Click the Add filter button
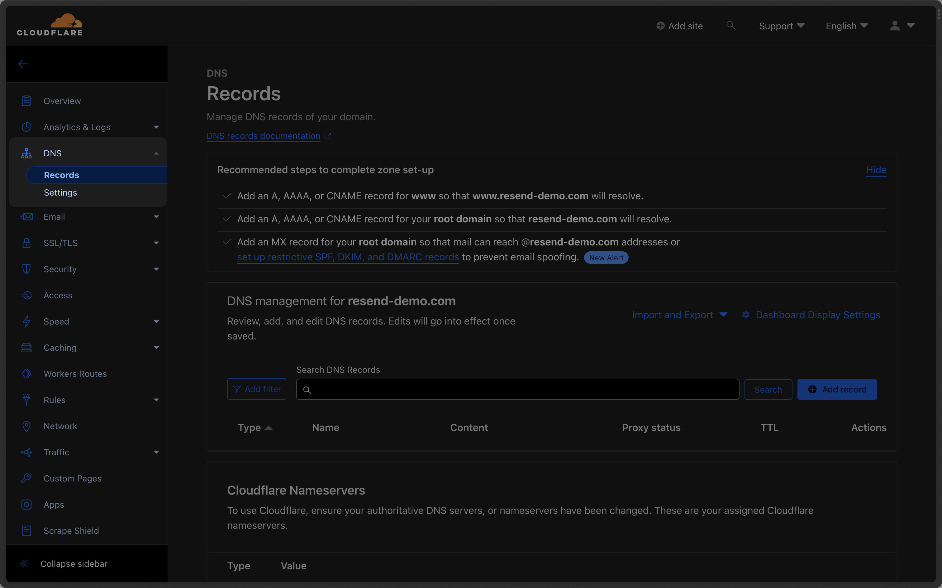 [257, 389]
